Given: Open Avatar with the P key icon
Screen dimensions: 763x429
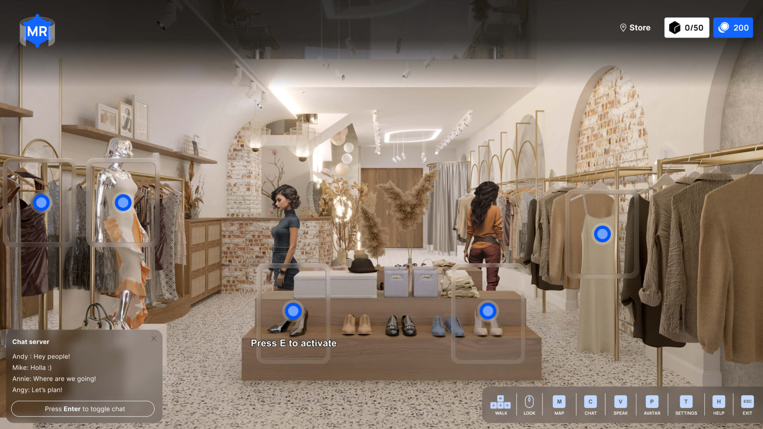Looking at the screenshot, I should click(x=652, y=402).
